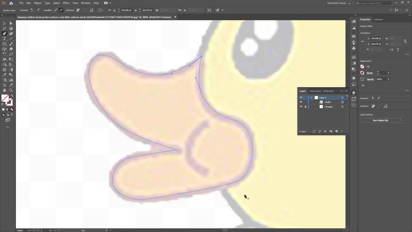The width and height of the screenshot is (412, 232).
Task: Choose the Rectangle tool
Action: point(5,44)
